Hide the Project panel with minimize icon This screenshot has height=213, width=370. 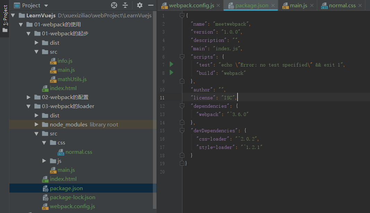pyautogui.click(x=150, y=5)
